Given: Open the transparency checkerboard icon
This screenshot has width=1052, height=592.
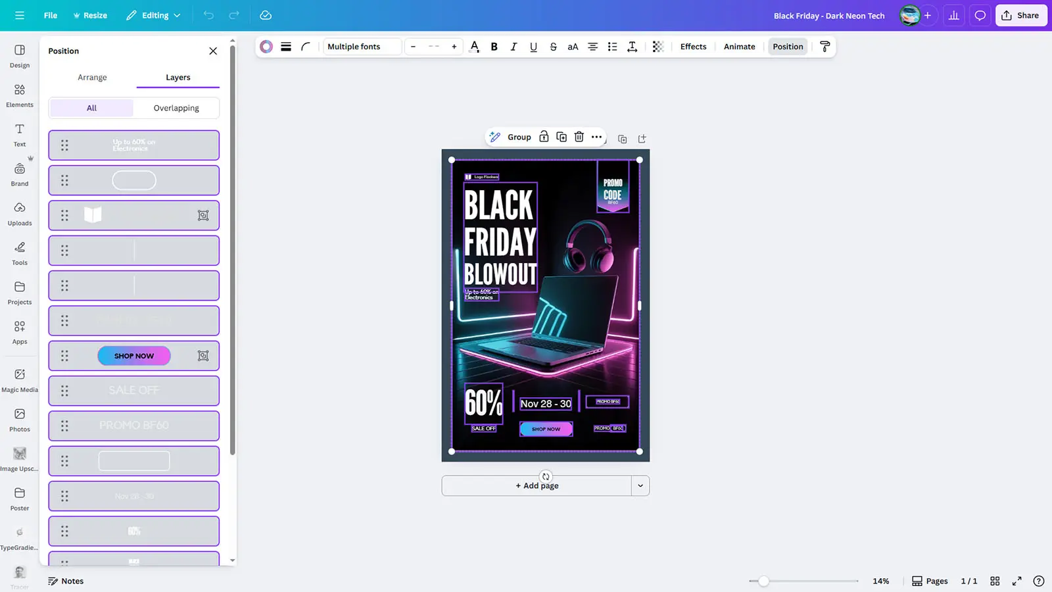Looking at the screenshot, I should pyautogui.click(x=658, y=47).
